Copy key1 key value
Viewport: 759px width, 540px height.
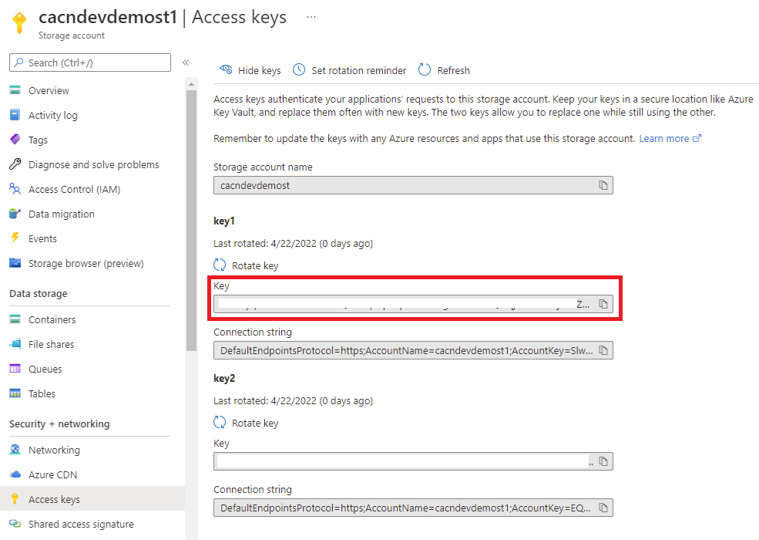click(x=603, y=304)
